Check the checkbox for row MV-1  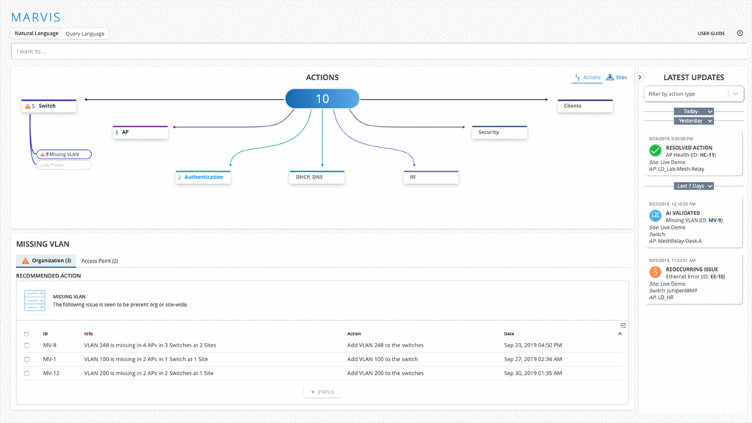(28, 359)
